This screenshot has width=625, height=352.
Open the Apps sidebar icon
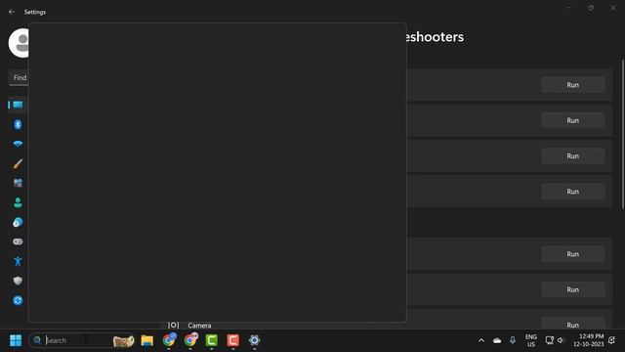pyautogui.click(x=18, y=183)
